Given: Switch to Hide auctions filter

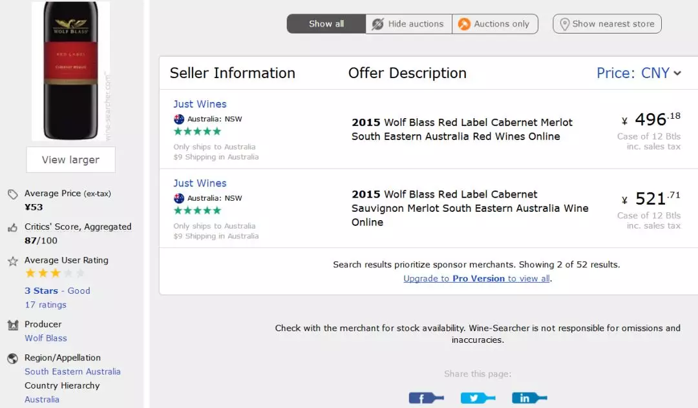Looking at the screenshot, I should 408,23.
